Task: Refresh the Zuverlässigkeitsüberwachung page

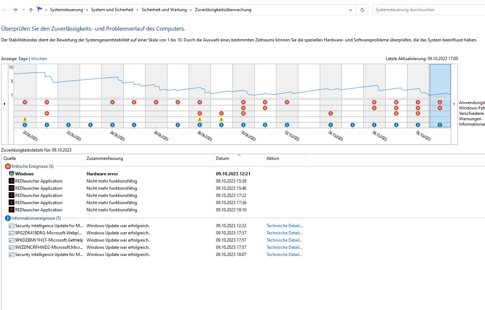Action: coord(362,10)
